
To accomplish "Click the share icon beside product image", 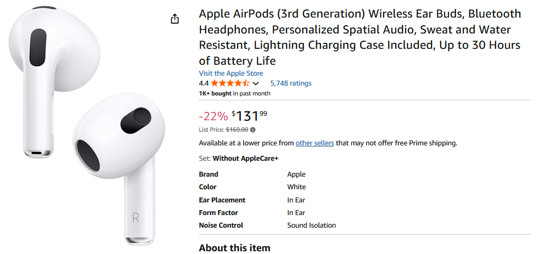I will (175, 19).
